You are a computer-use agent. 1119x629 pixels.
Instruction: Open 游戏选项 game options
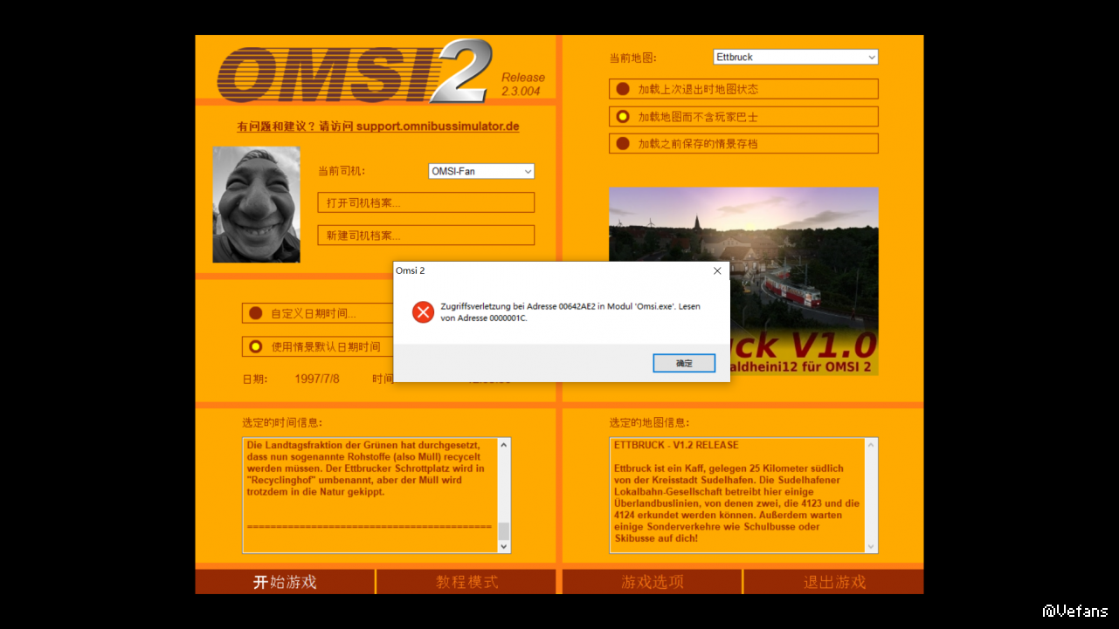(653, 582)
